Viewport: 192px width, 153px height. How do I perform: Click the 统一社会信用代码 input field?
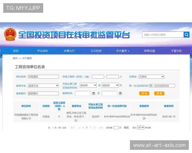pos(162,86)
